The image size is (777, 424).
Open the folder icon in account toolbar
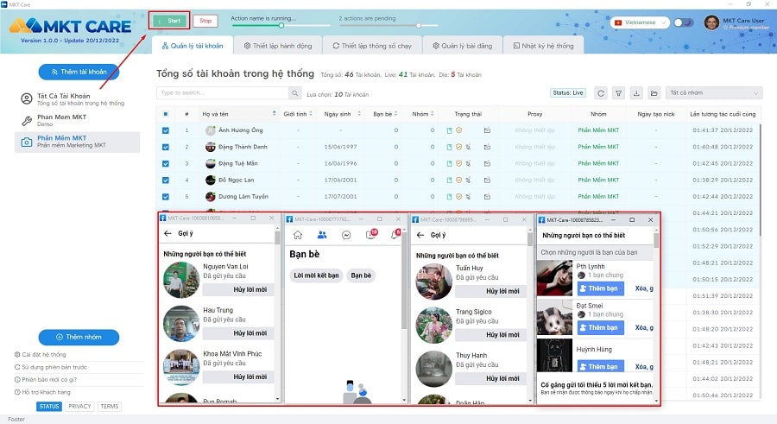(654, 92)
